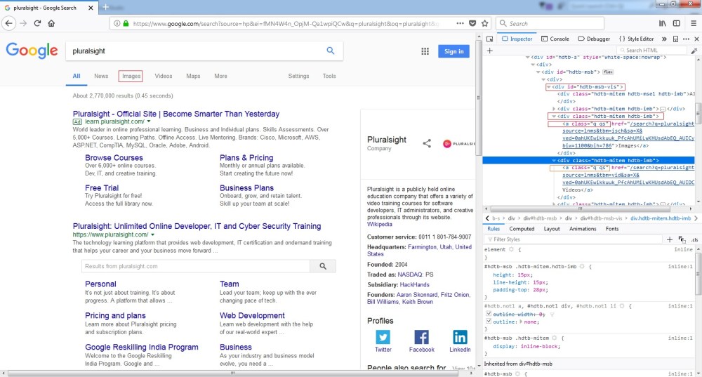Screen dimensions: 702x377
Task: Open Firefox hamburger menu
Action: coord(692,23)
